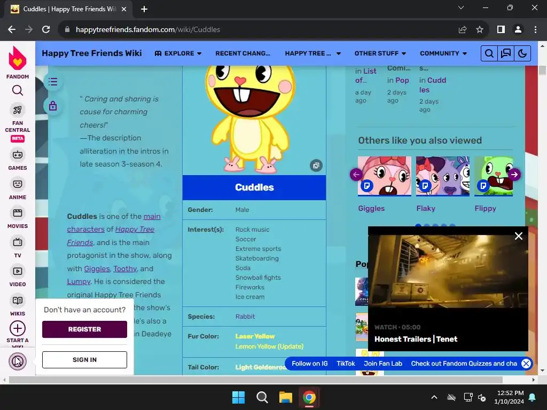Play the Honest Trailers Tenet video

[x=448, y=271]
